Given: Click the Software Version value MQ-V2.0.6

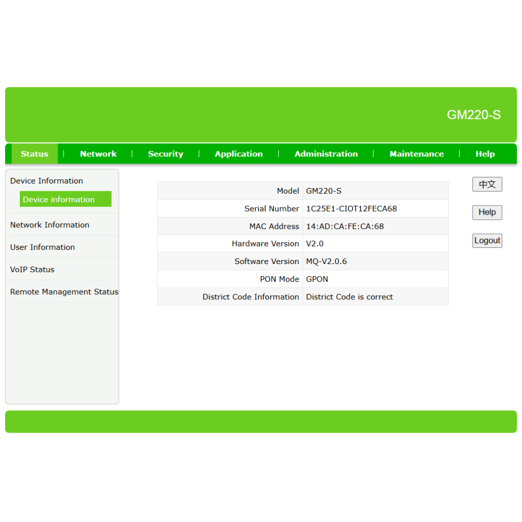Looking at the screenshot, I should click(326, 262).
